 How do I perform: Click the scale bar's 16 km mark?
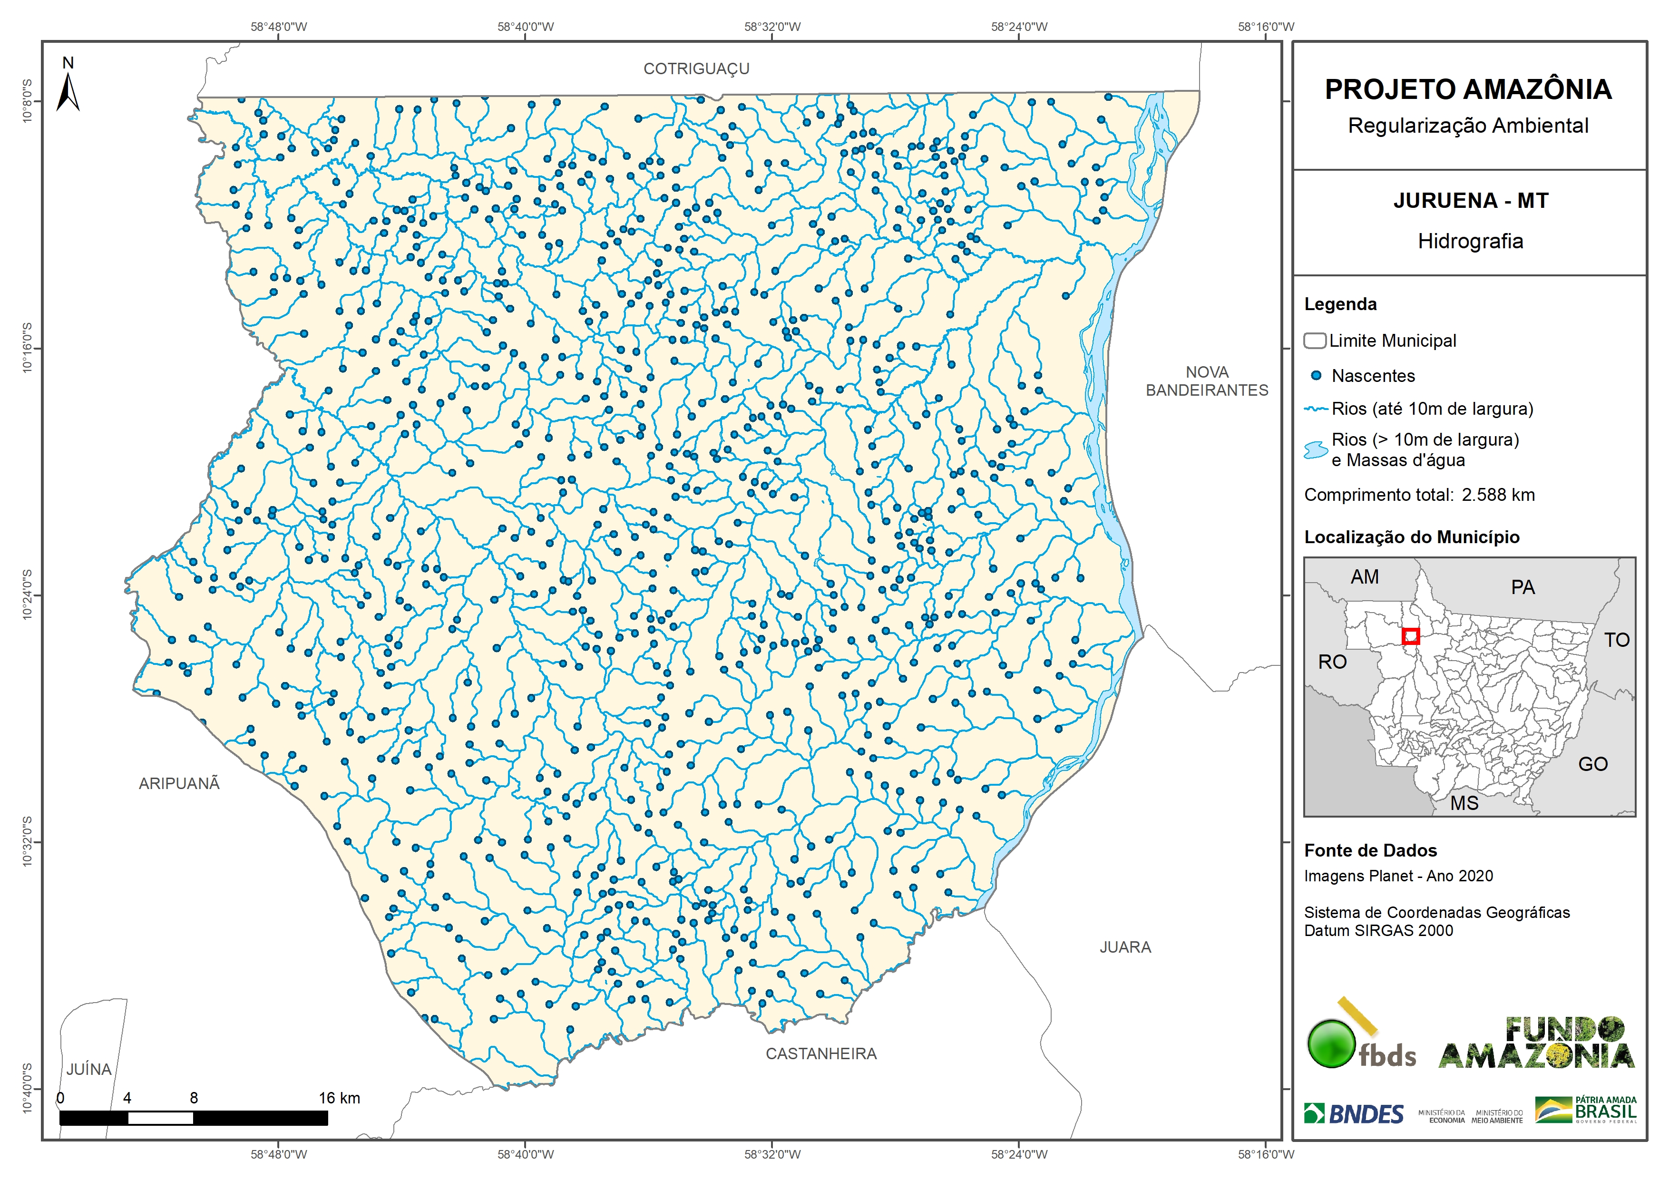pos(339,1098)
